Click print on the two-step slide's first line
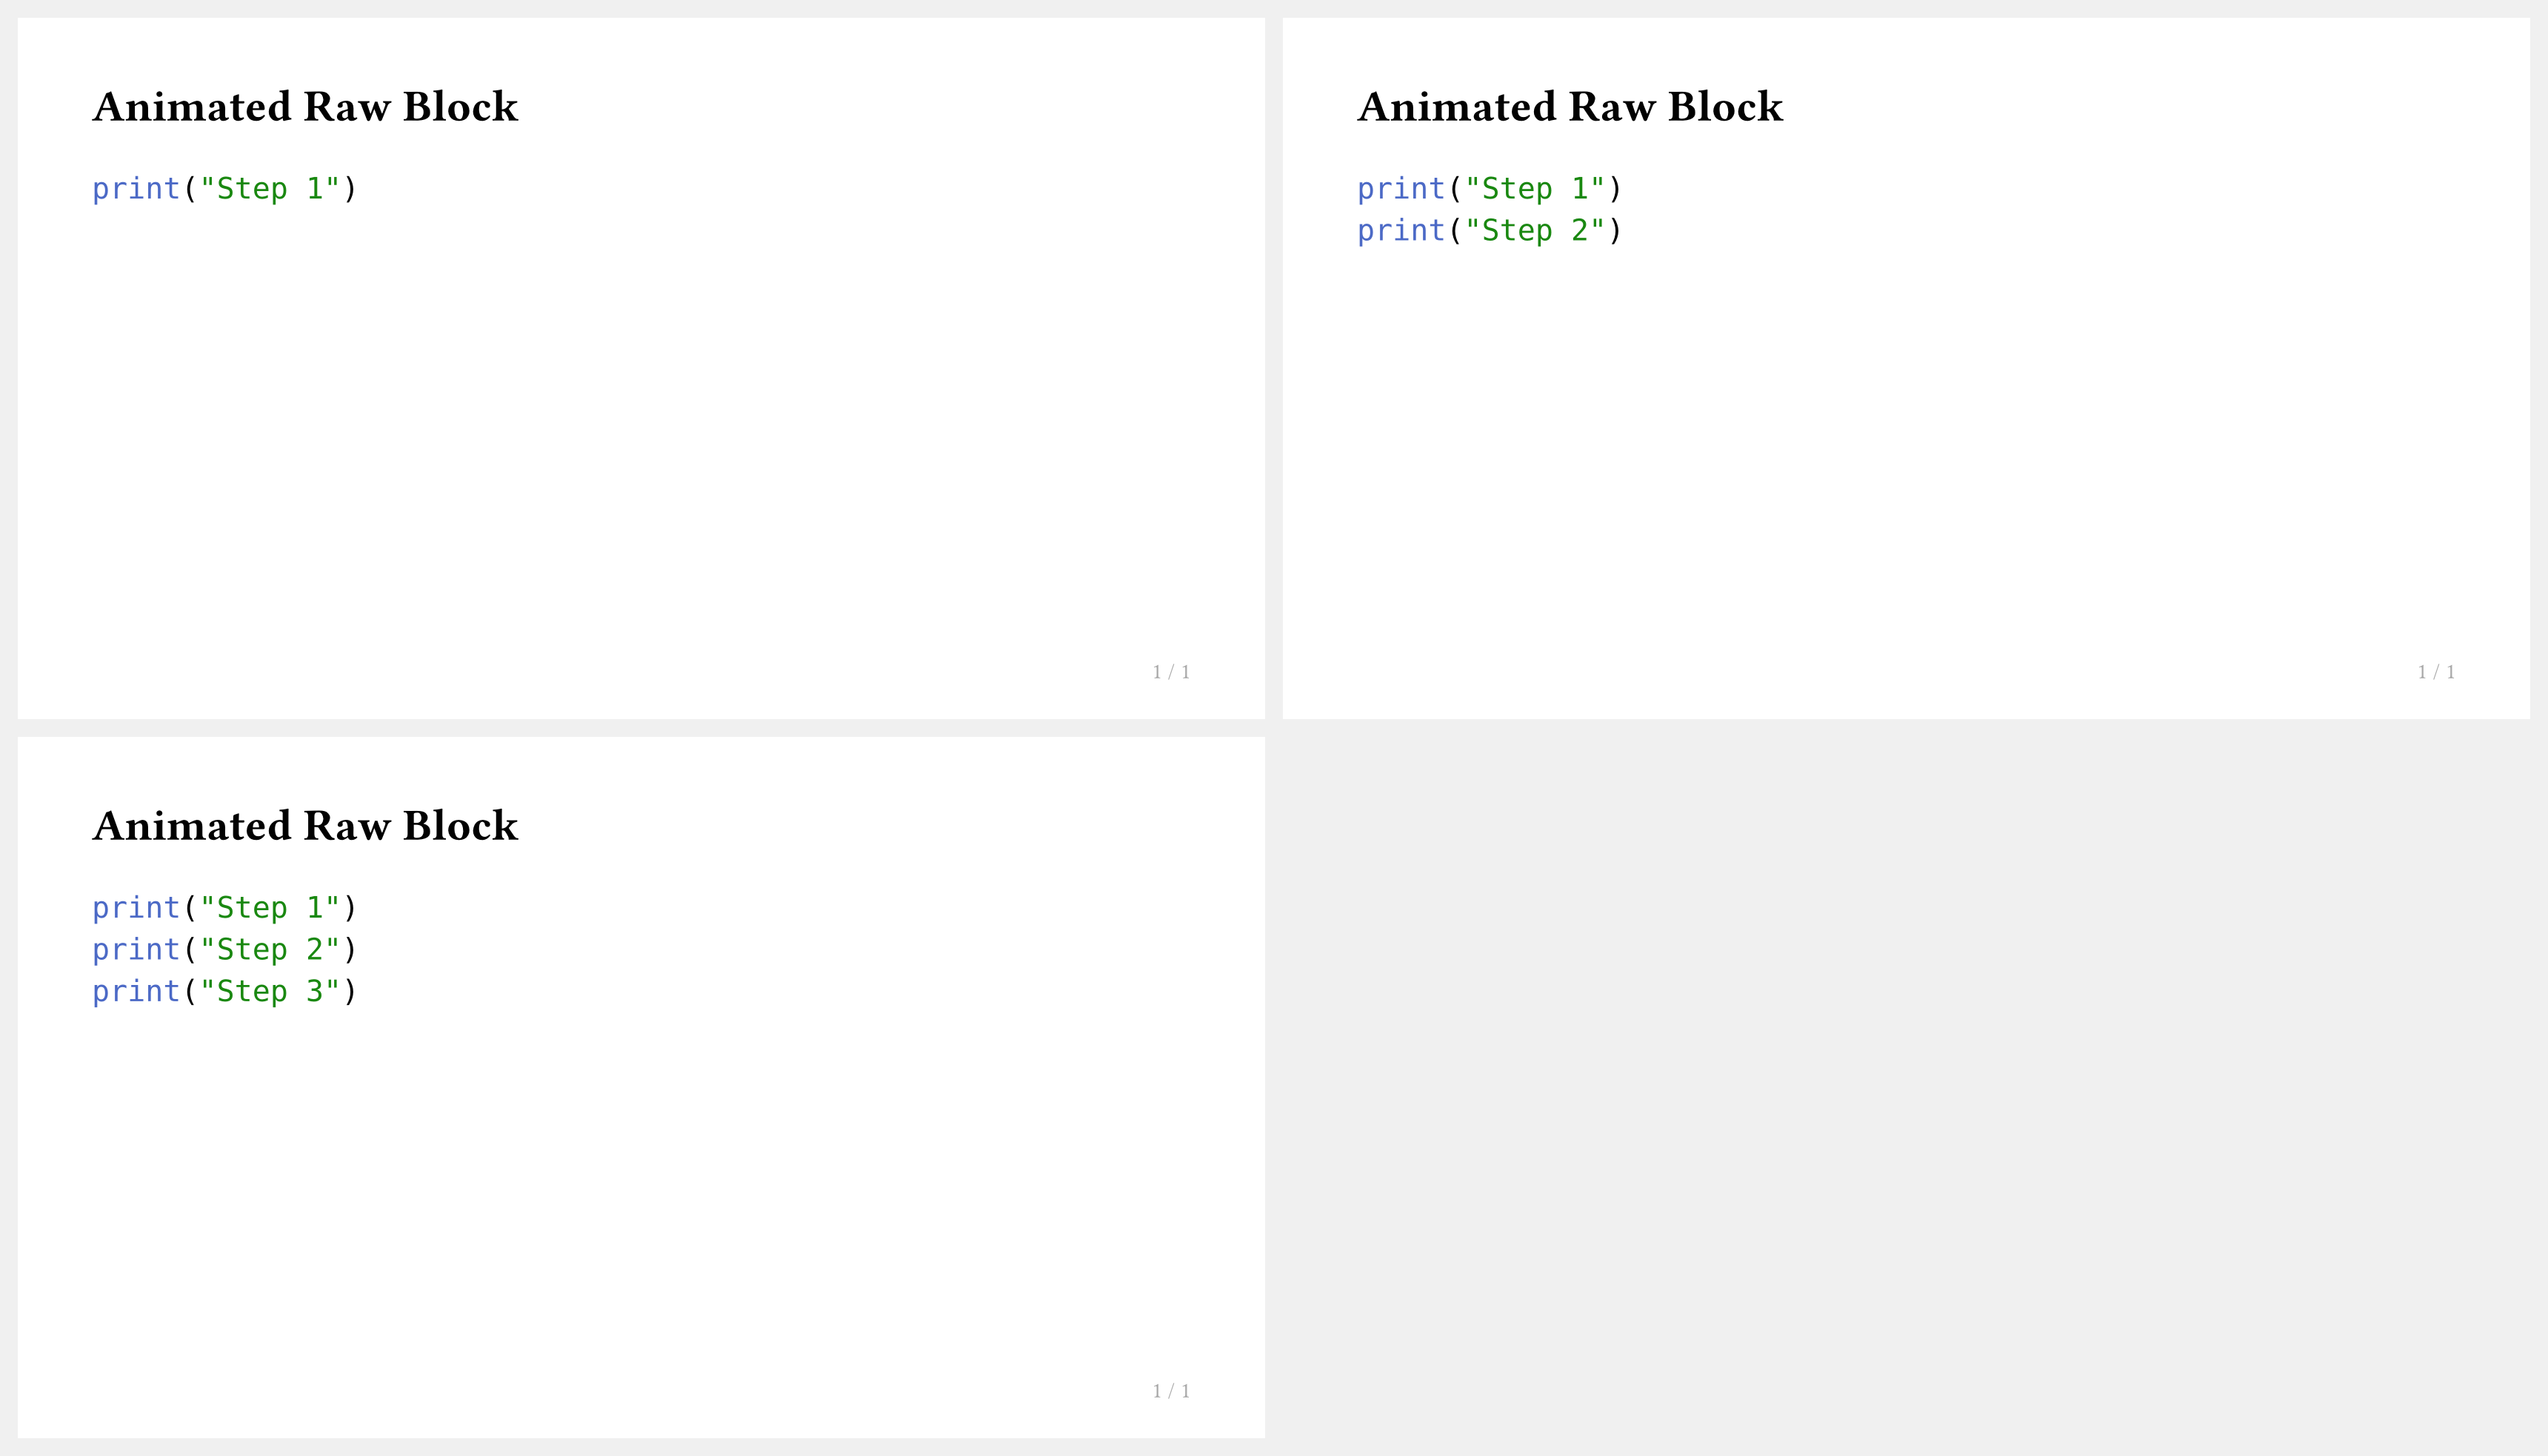Screen dimensions: 2548x1456 click(x=1400, y=189)
